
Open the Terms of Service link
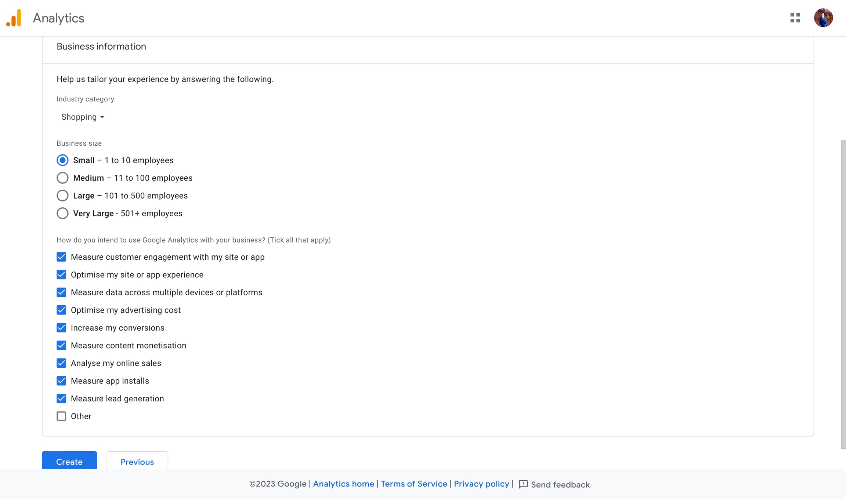click(414, 484)
